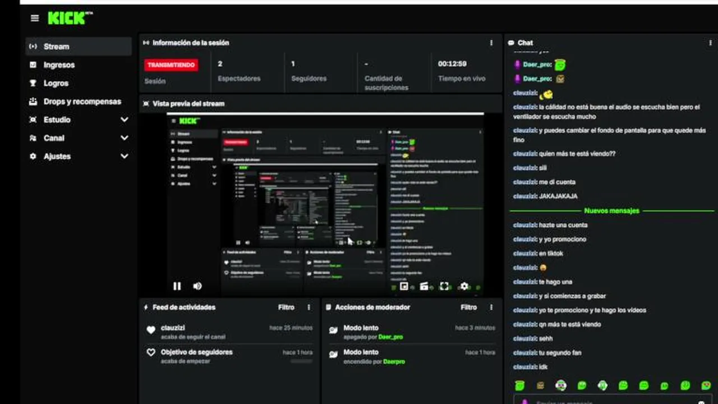Switch the stream preview to theater mode
The width and height of the screenshot is (718, 404).
(424, 286)
